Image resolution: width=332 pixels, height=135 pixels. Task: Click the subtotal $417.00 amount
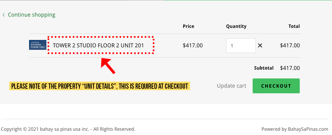pos(290,68)
